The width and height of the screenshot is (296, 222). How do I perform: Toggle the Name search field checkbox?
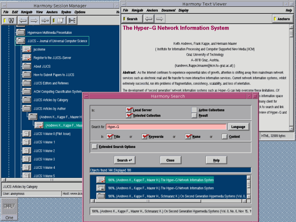click(x=188, y=136)
